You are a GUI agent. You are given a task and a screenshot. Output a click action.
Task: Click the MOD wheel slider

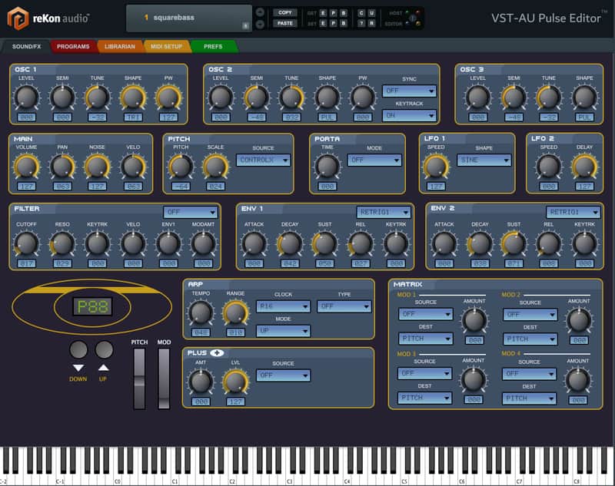[x=164, y=379]
